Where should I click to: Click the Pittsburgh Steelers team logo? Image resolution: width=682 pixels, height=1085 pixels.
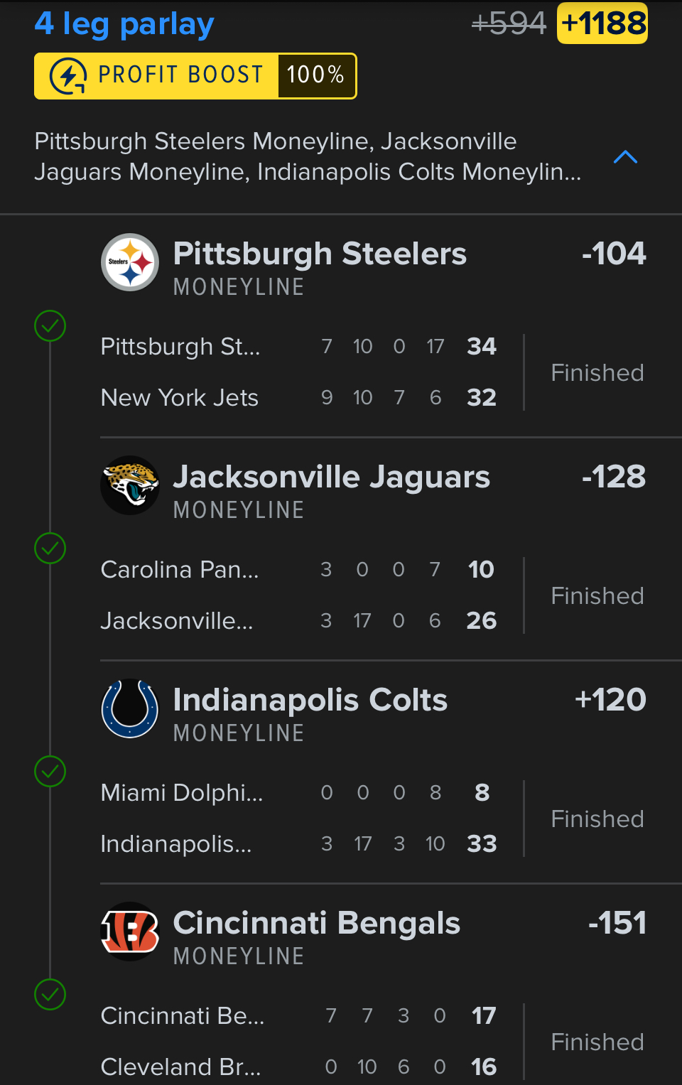pyautogui.click(x=130, y=262)
